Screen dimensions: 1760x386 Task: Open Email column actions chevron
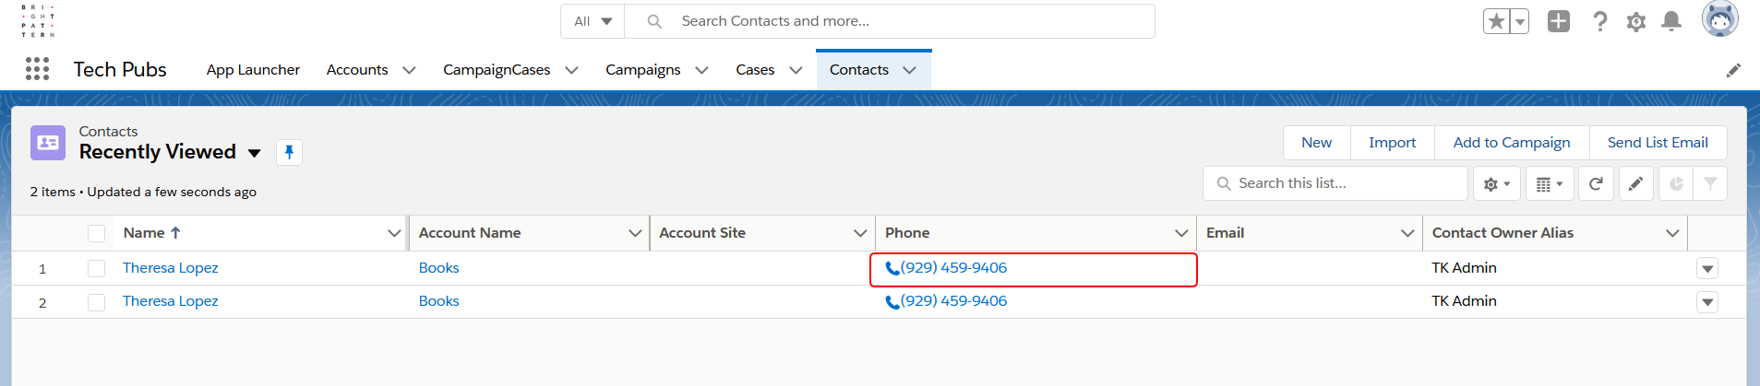[1407, 233]
